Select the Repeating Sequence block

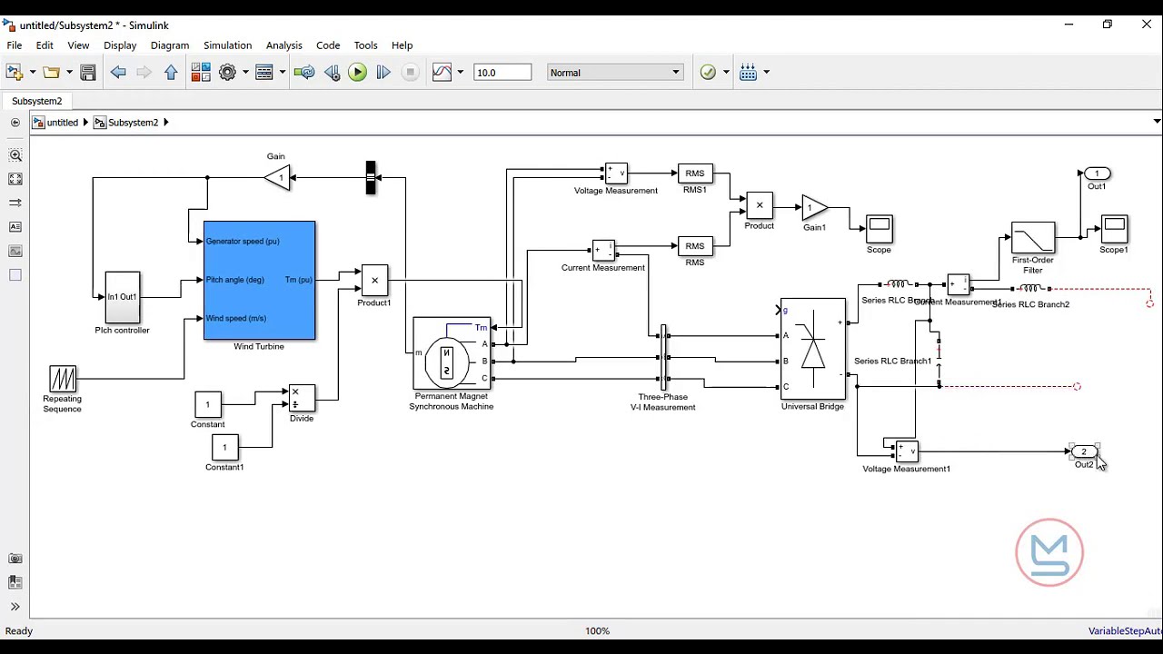pos(63,378)
